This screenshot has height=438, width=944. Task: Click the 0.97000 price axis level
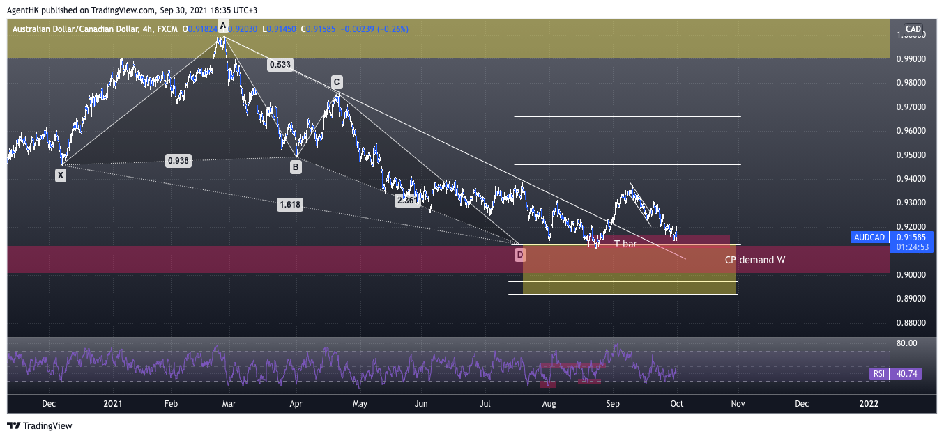click(x=911, y=107)
